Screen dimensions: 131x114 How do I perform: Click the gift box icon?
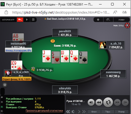point(5,85)
